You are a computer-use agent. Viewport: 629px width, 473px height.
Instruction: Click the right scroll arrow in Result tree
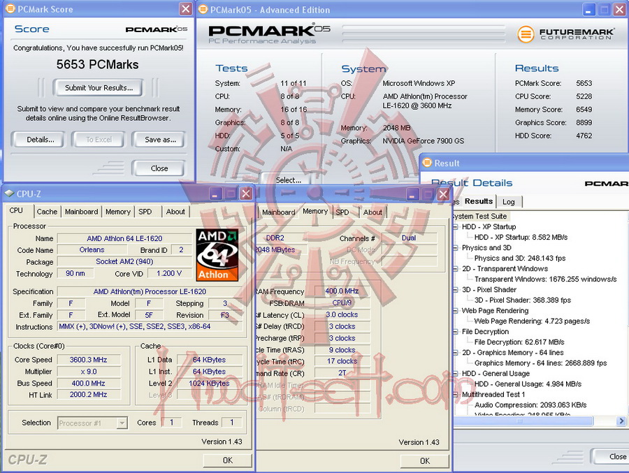[x=621, y=421]
